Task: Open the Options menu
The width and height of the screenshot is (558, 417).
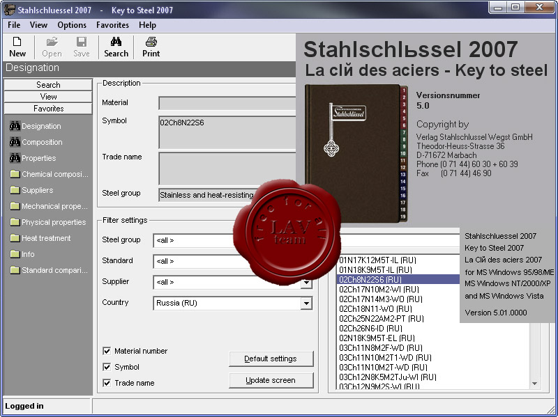Action: [72, 25]
